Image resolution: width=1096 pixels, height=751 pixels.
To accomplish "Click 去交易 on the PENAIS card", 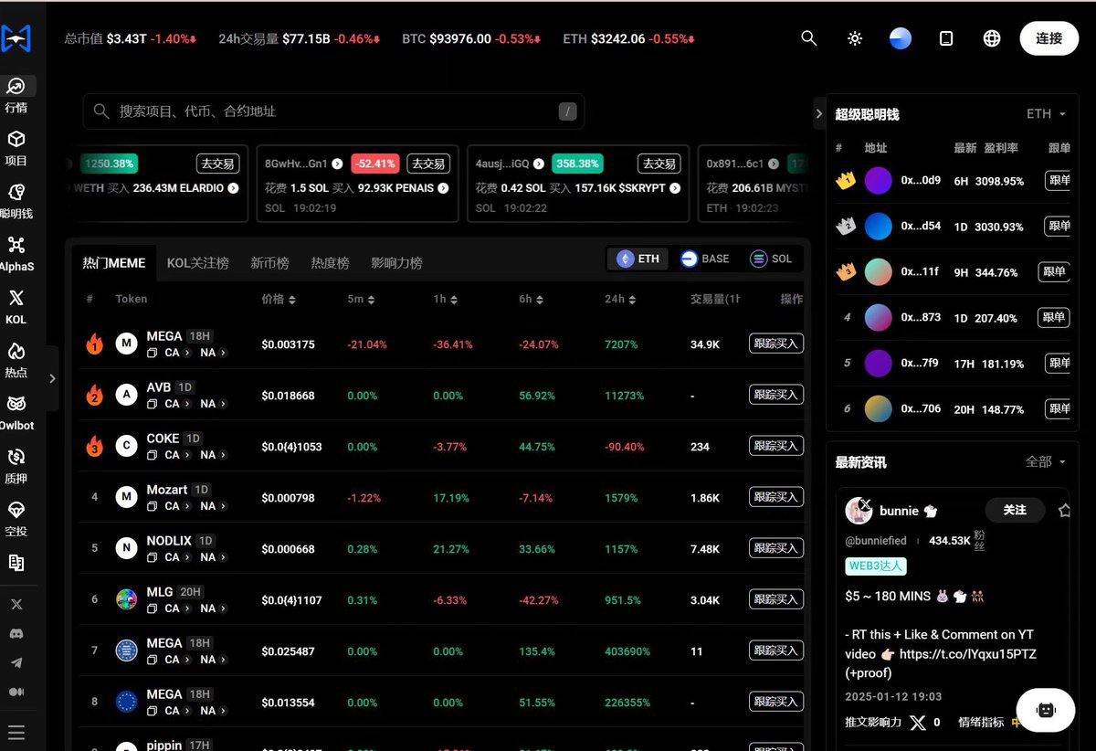I will 428,164.
